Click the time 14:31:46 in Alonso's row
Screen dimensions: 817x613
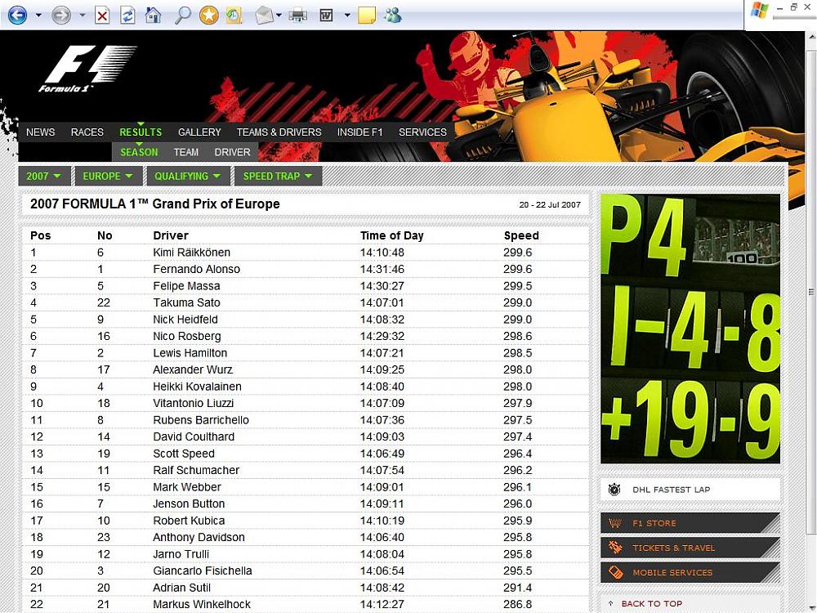pyautogui.click(x=382, y=269)
